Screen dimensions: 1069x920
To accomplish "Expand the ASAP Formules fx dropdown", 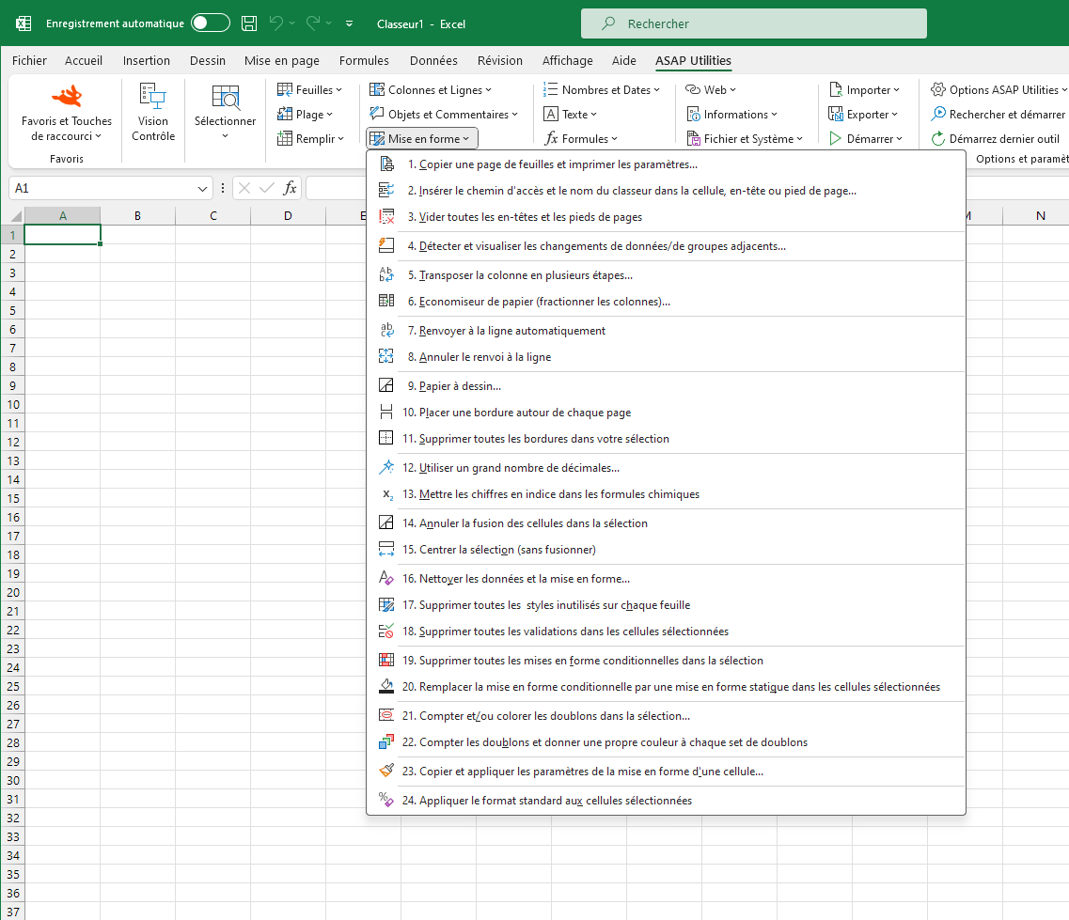I will click(581, 139).
